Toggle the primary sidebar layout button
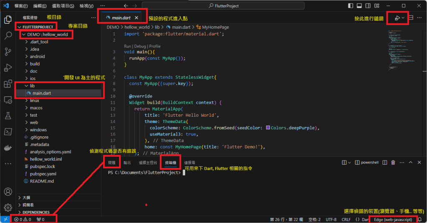The height and width of the screenshot is (223, 427). click(x=350, y=6)
